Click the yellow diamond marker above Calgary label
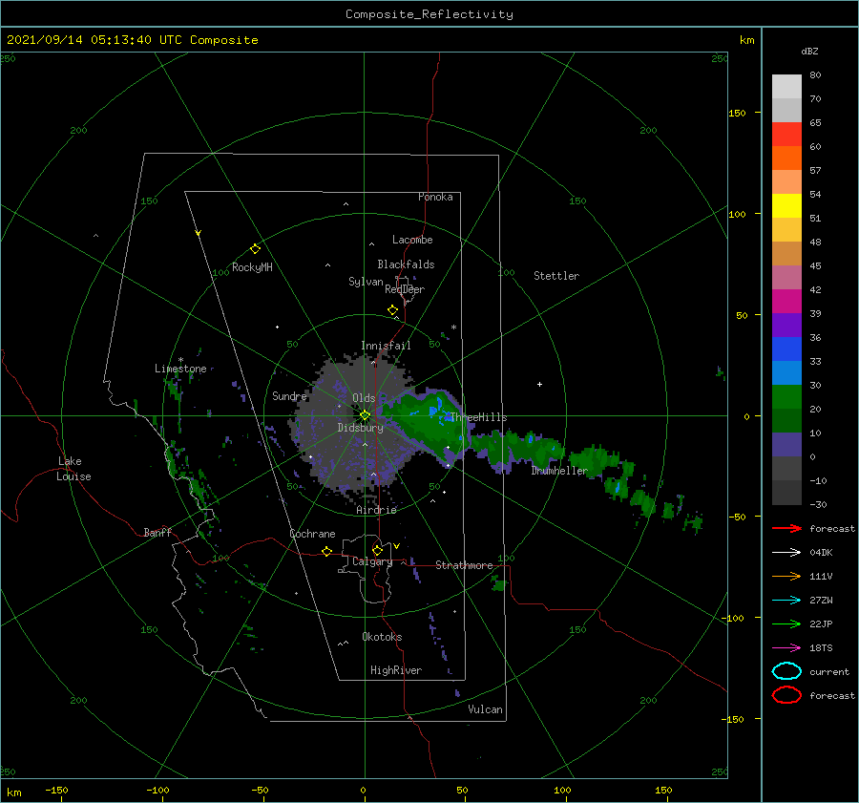 point(377,550)
